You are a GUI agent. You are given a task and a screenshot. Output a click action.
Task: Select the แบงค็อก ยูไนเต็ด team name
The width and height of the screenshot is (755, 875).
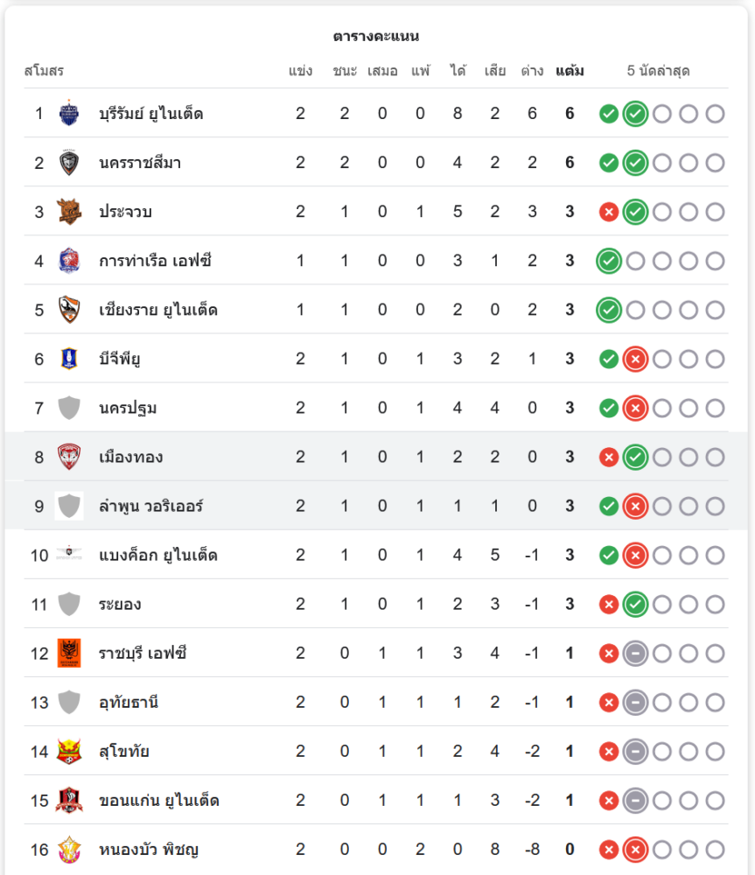click(x=158, y=555)
